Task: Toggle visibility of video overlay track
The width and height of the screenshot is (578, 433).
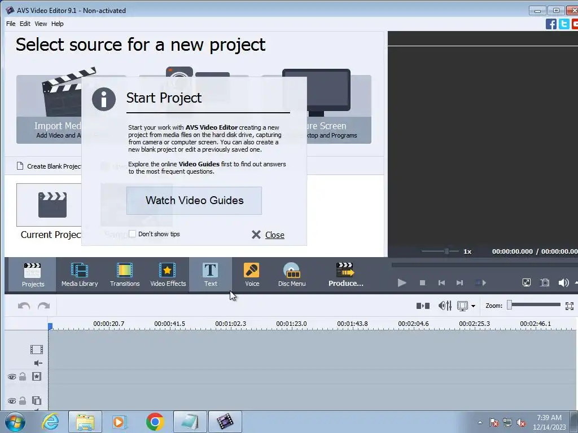Action: click(x=12, y=401)
